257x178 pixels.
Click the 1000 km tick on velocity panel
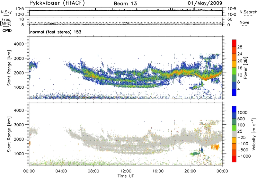19,154
